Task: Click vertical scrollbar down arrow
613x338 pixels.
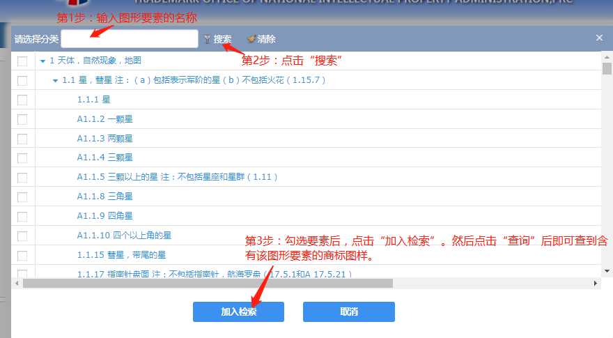Action: click(607, 270)
